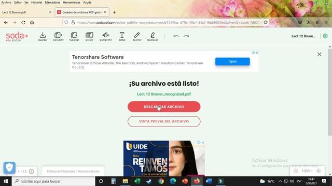
Task: Open Política de Privacidad link
Action: point(61,171)
